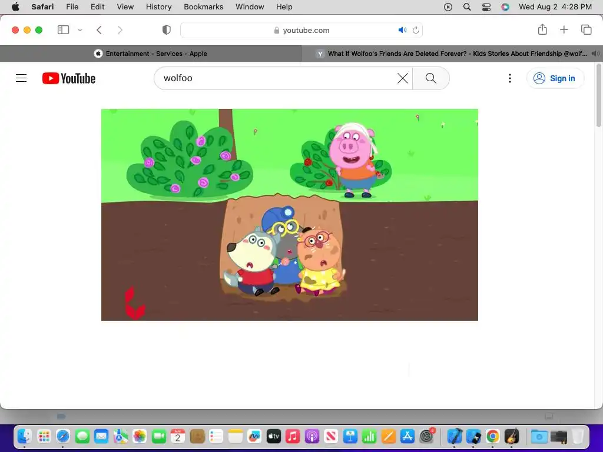Image resolution: width=603 pixels, height=452 pixels.
Task: Click the youtube.com address bar
Action: coord(301,30)
